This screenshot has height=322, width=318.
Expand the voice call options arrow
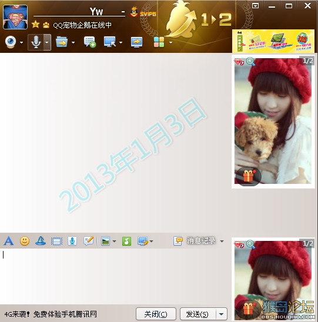(x=47, y=42)
